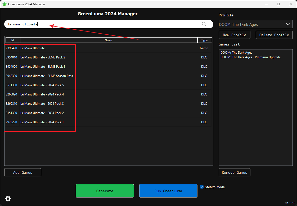Sort results by the Name column header
This screenshot has height=206, width=297.
click(x=109, y=40)
